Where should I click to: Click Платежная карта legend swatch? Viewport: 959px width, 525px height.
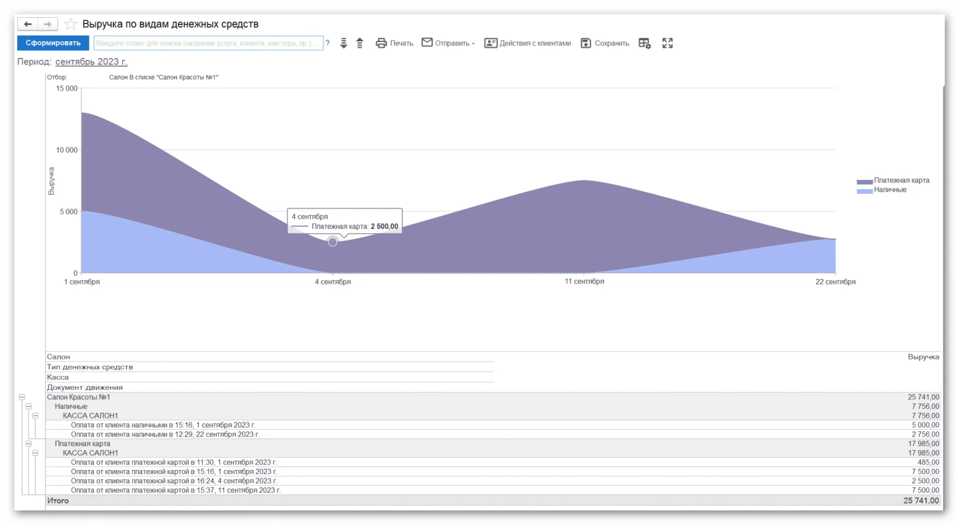click(x=864, y=182)
